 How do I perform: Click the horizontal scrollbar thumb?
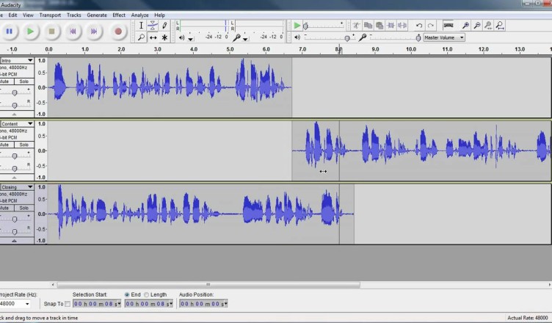[x=208, y=284]
